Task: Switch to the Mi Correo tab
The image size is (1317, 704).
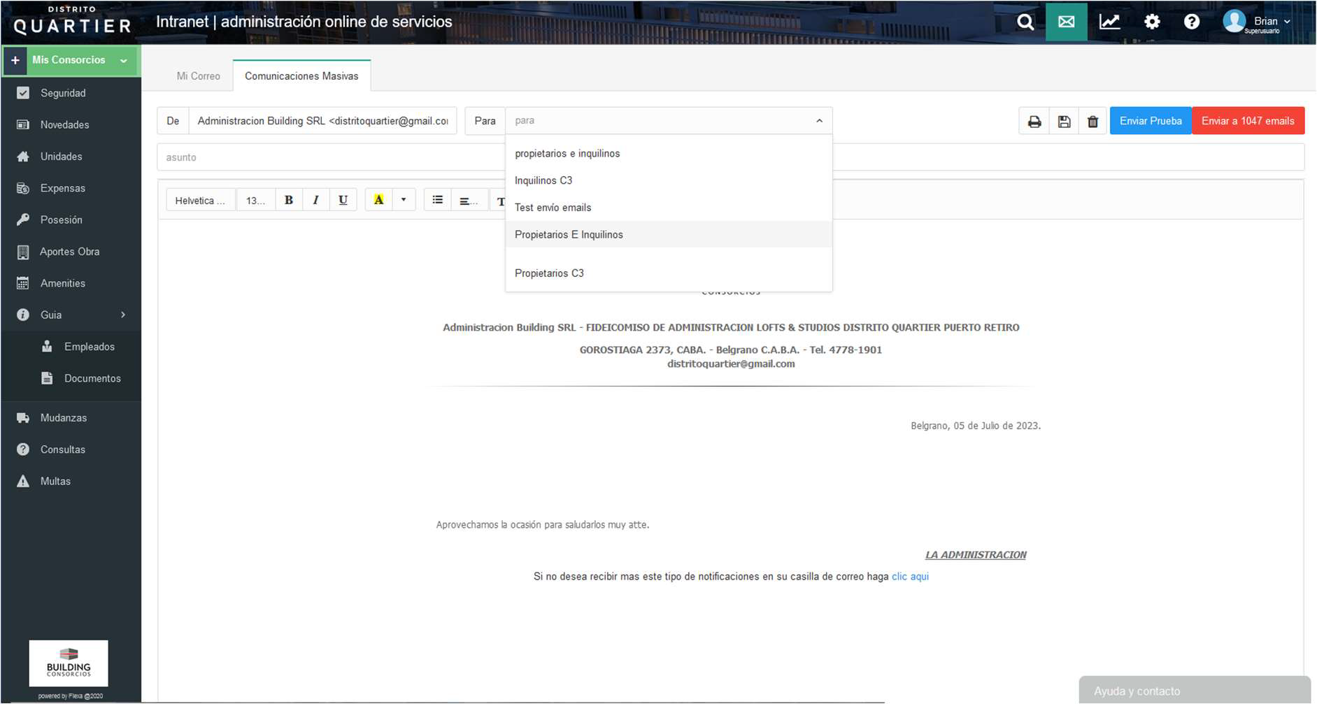Action: [198, 76]
